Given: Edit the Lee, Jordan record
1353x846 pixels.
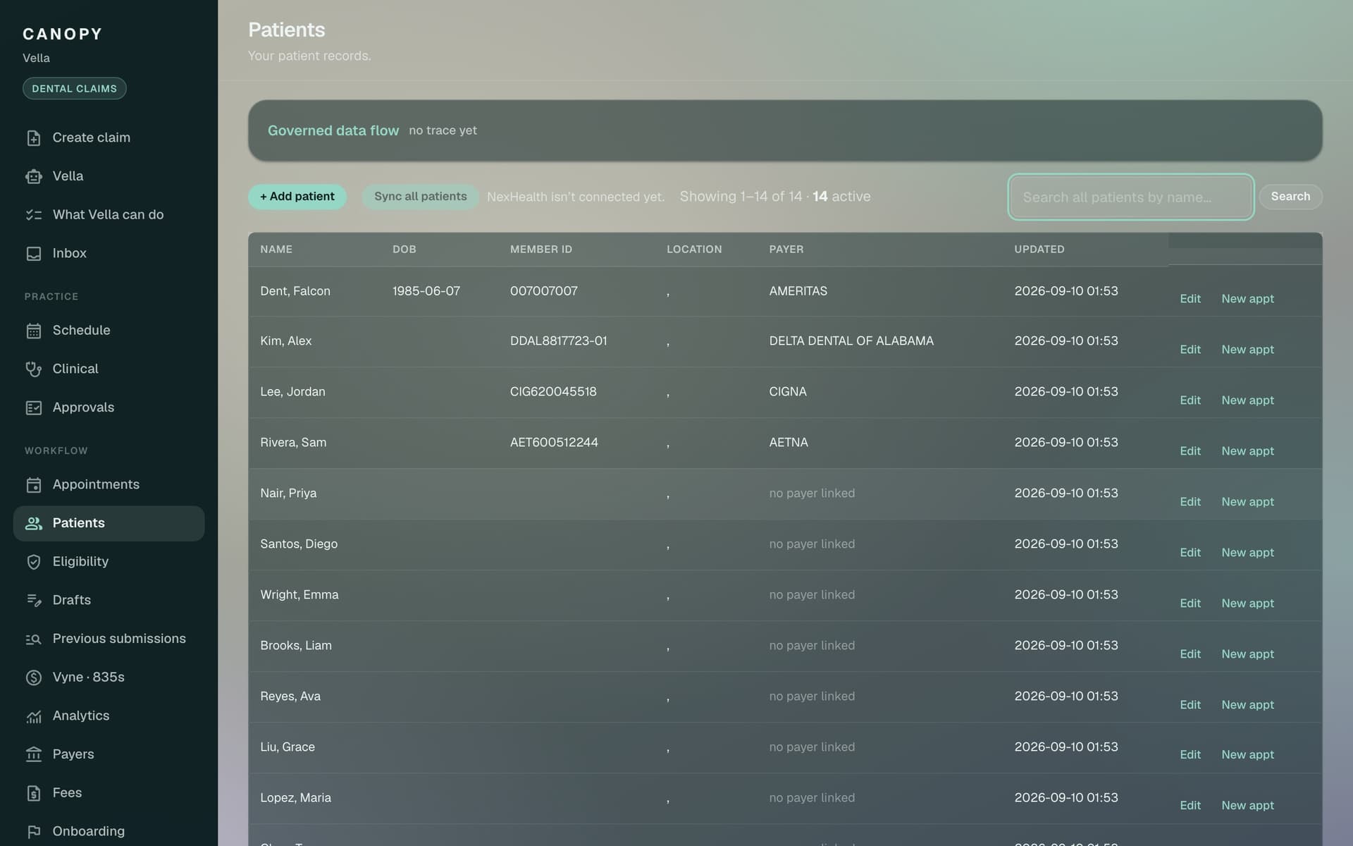Looking at the screenshot, I should (1190, 400).
